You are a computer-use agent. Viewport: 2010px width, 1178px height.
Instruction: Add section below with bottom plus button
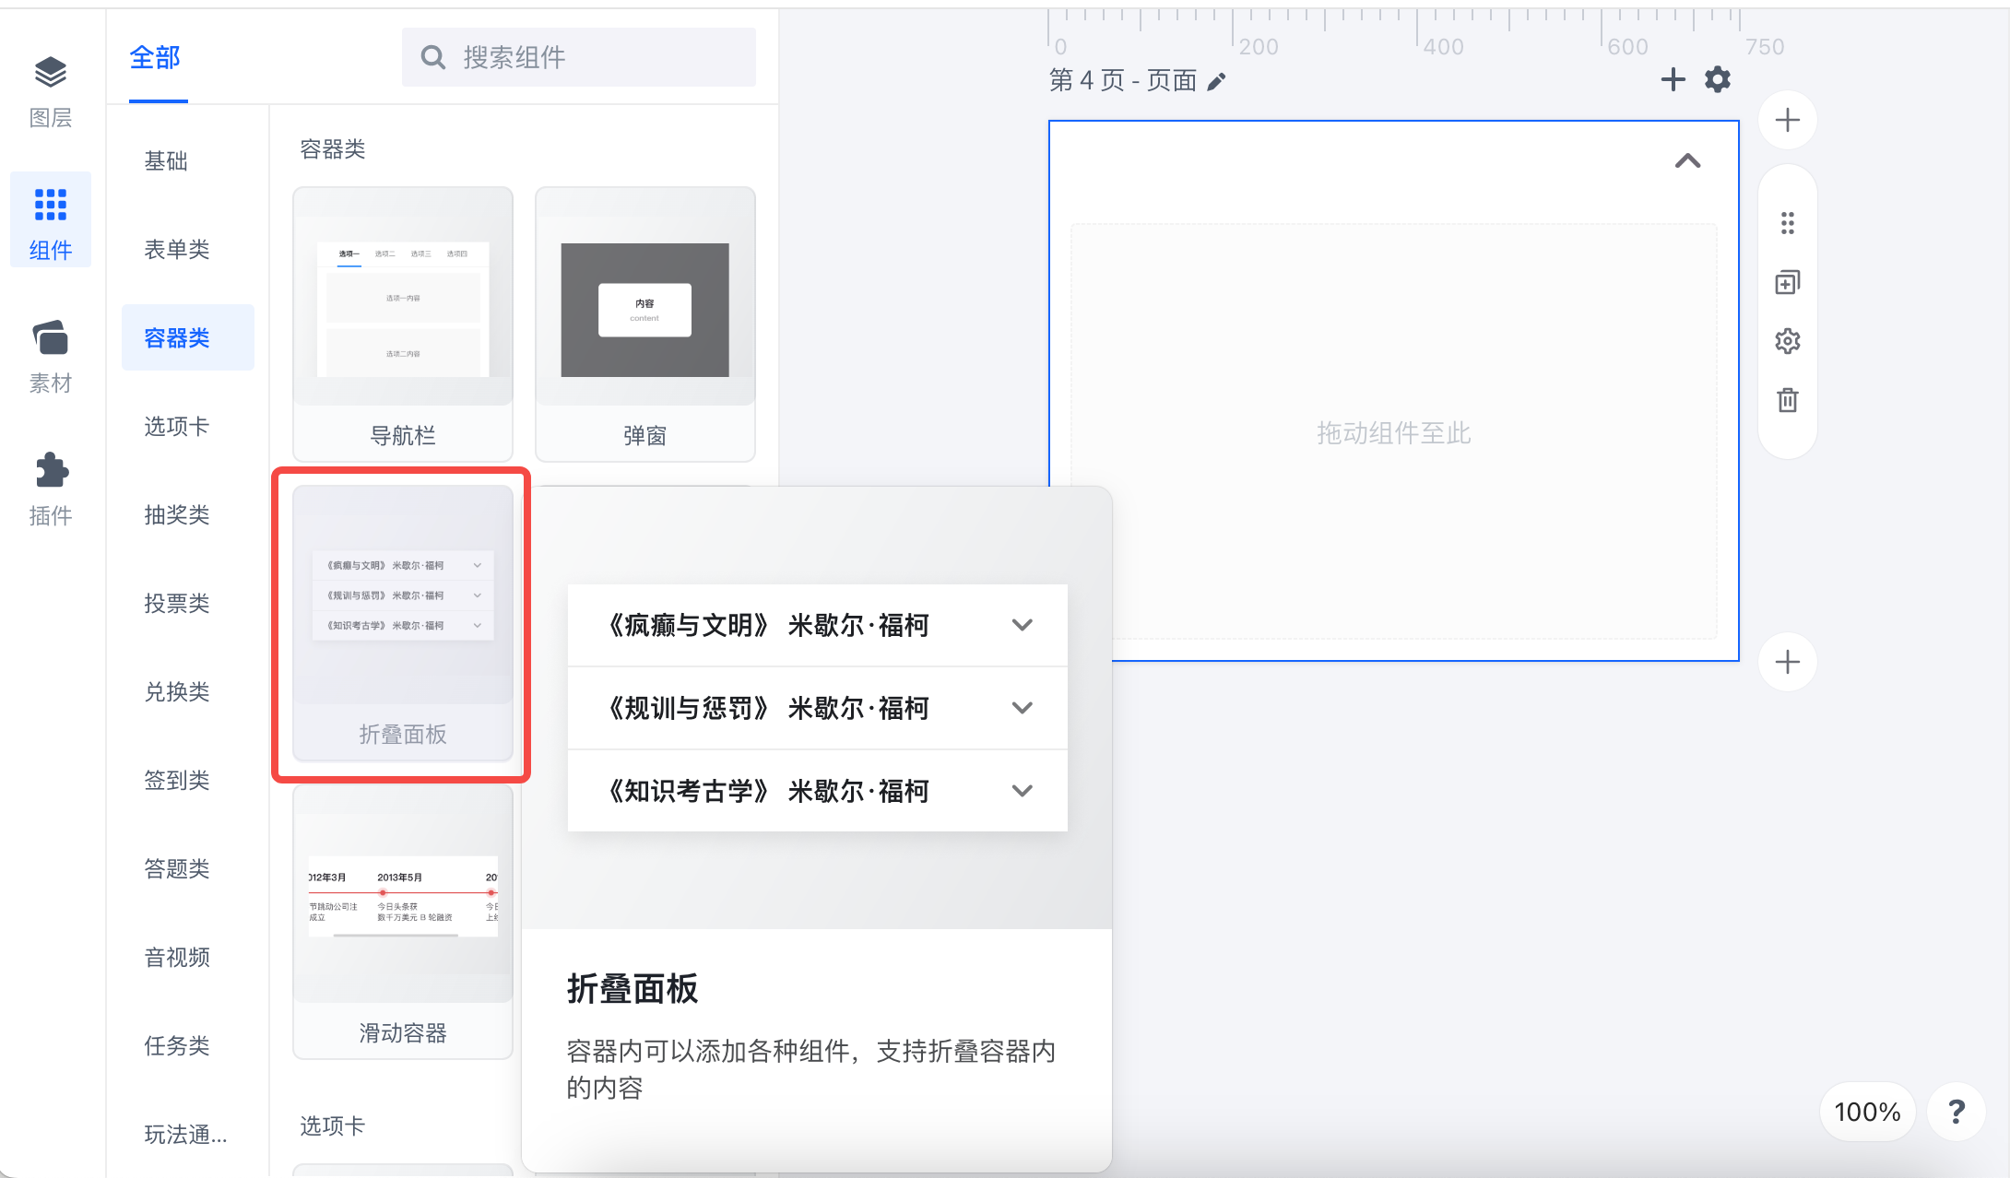coord(1787,662)
